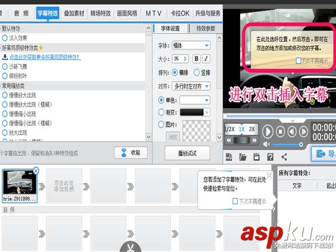Select the 缤纷秋叶 effect
Image resolution: width=336 pixels, height=252 pixels.
click(4, 76)
